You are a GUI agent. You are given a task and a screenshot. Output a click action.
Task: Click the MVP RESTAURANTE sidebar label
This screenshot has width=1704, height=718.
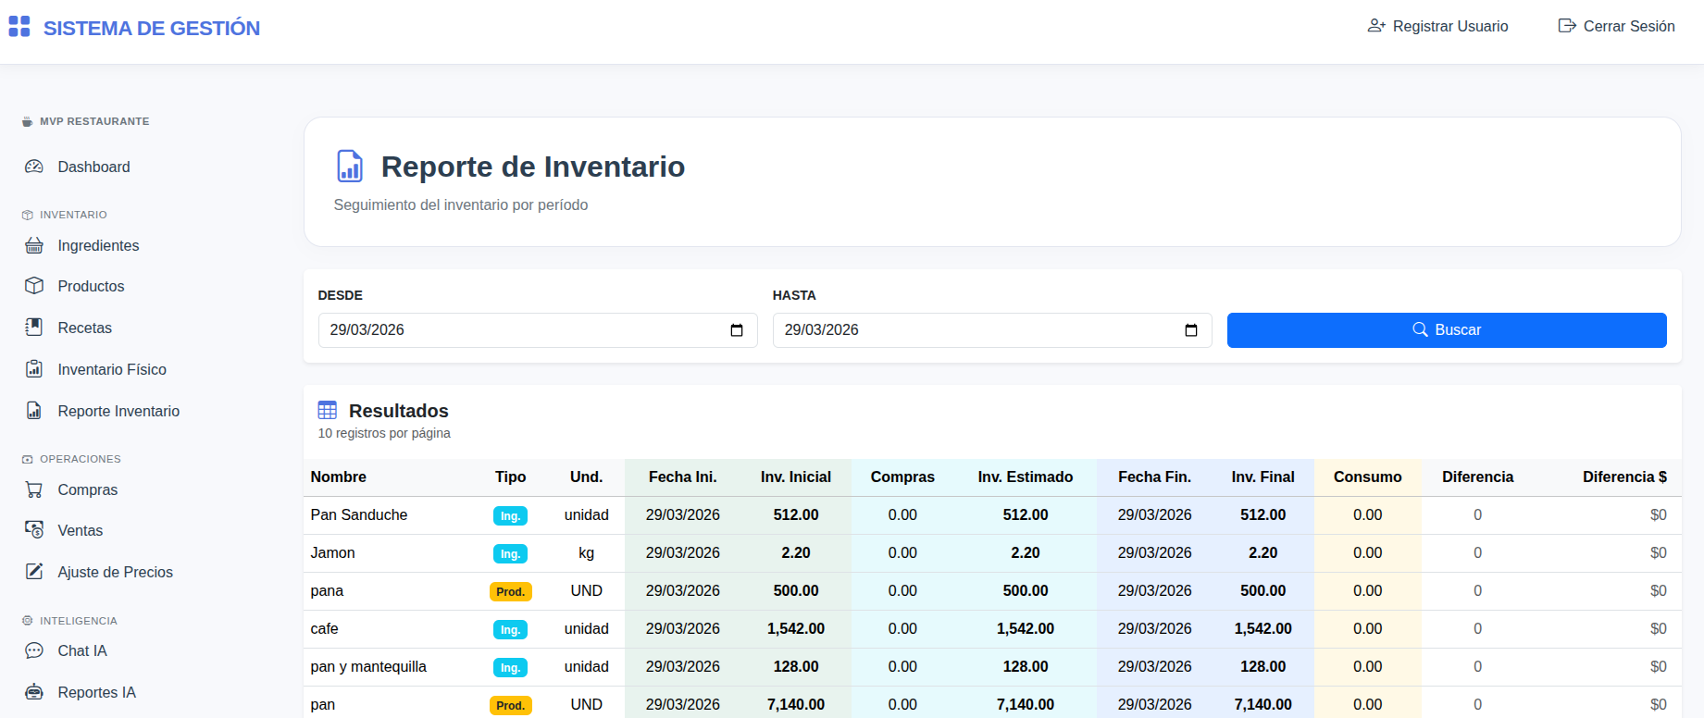tap(94, 121)
